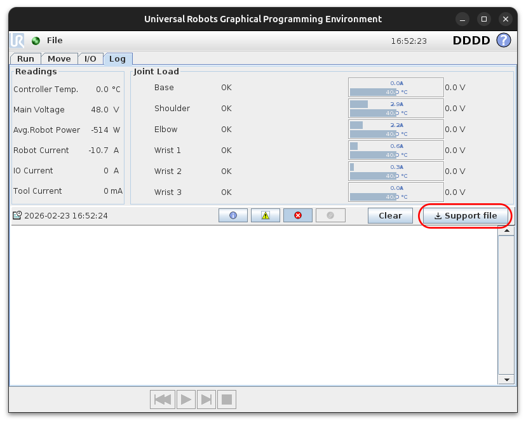Close the Universal Robots window
526x423 pixels.
tap(506, 19)
